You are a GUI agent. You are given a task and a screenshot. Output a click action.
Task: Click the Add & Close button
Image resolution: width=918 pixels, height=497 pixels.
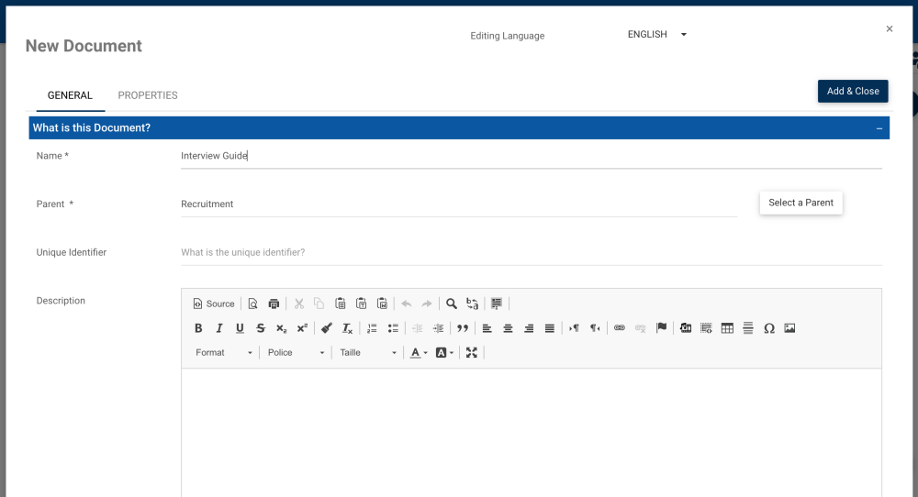853,91
